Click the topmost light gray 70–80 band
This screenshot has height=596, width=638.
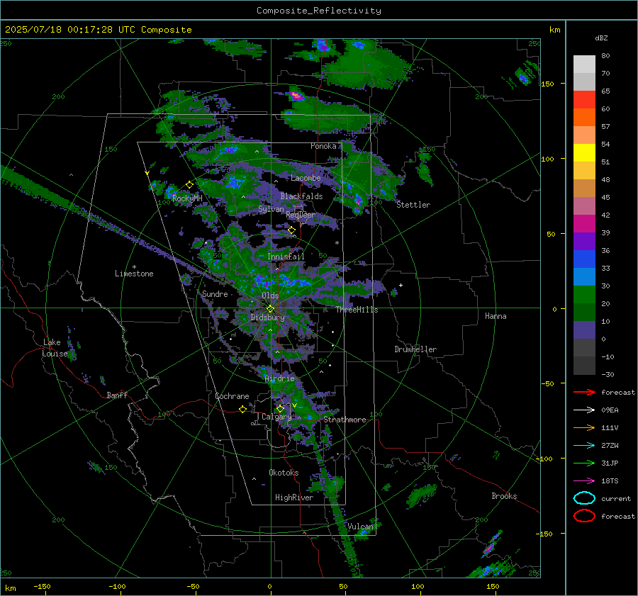(584, 64)
